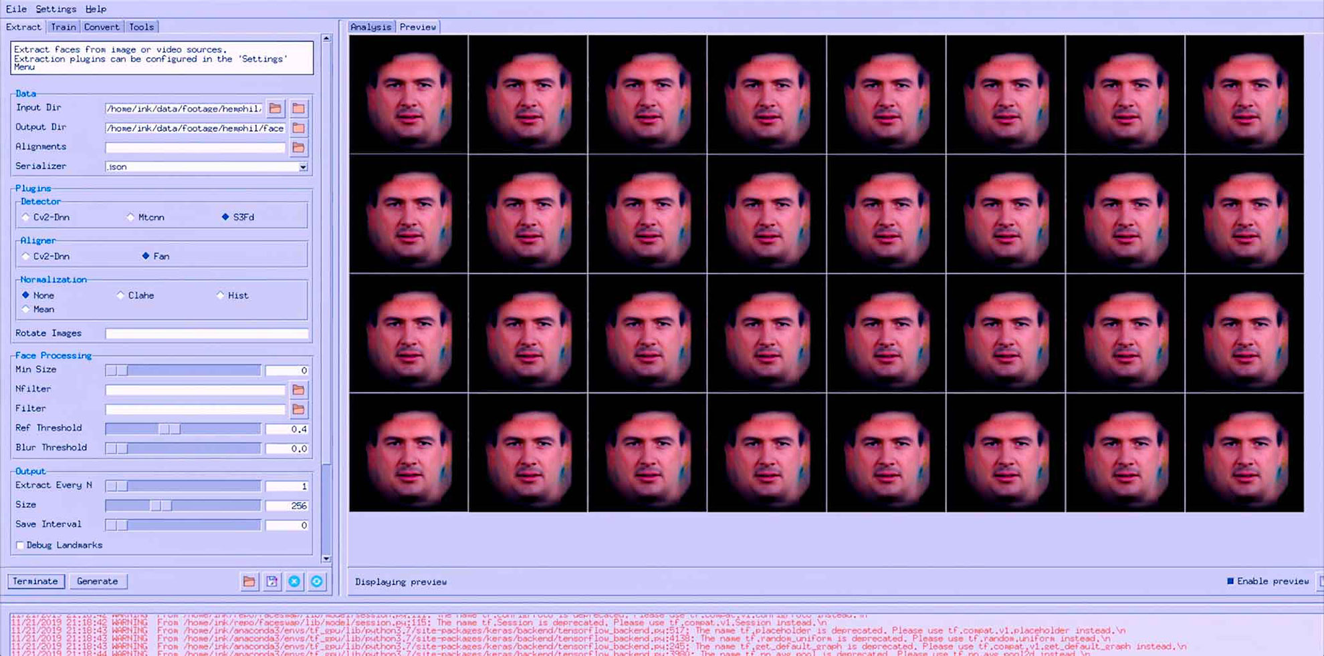Click the outermost folder icon on the Input Dir row
Image resolution: width=1324 pixels, height=656 pixels.
(x=298, y=108)
